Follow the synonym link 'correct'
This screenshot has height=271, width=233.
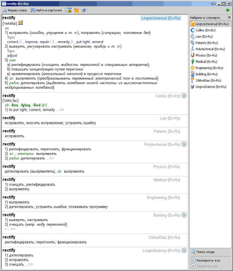point(13,42)
